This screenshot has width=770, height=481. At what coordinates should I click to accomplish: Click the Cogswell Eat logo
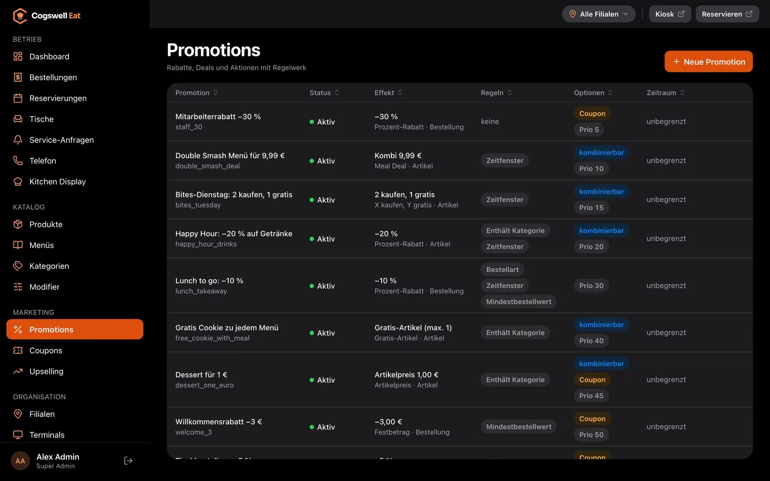coord(46,16)
